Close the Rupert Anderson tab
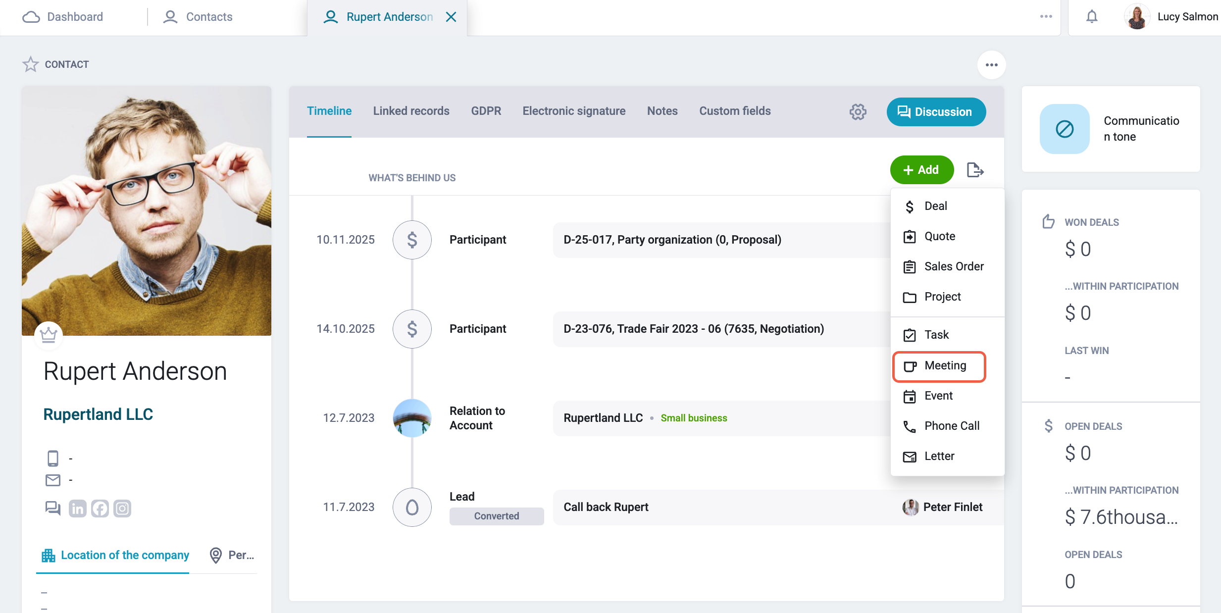1221x613 pixels. [x=451, y=17]
